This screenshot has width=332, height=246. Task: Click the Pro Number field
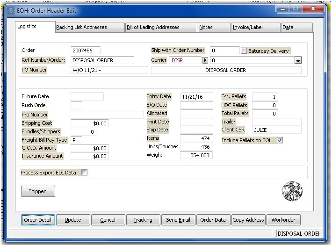[x=107, y=115]
